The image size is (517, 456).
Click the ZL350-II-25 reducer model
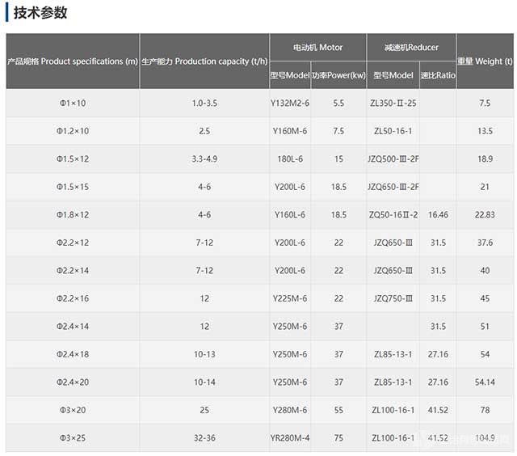coord(393,103)
